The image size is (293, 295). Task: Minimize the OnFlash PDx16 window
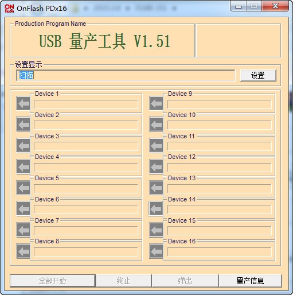point(239,7)
